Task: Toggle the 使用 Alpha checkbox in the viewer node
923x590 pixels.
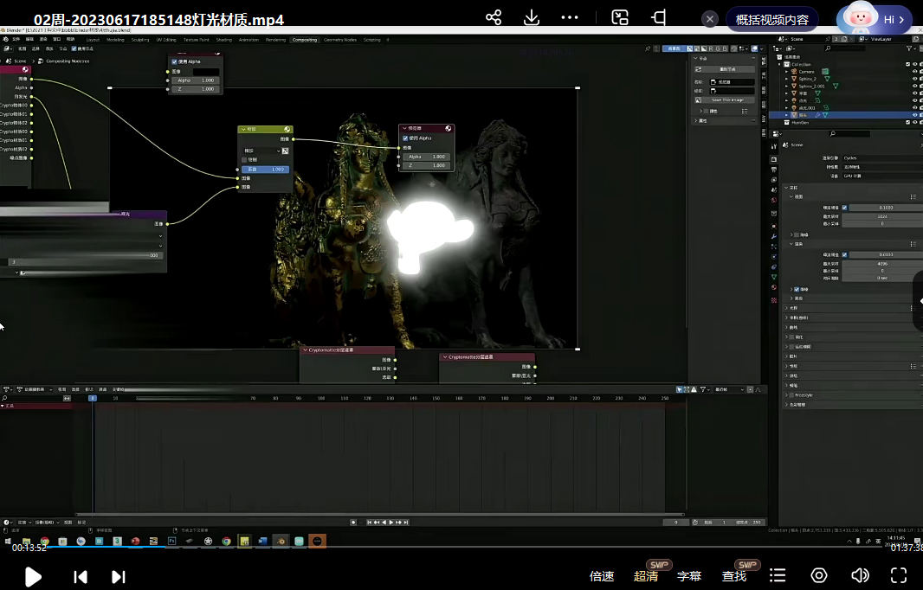Action: point(405,138)
